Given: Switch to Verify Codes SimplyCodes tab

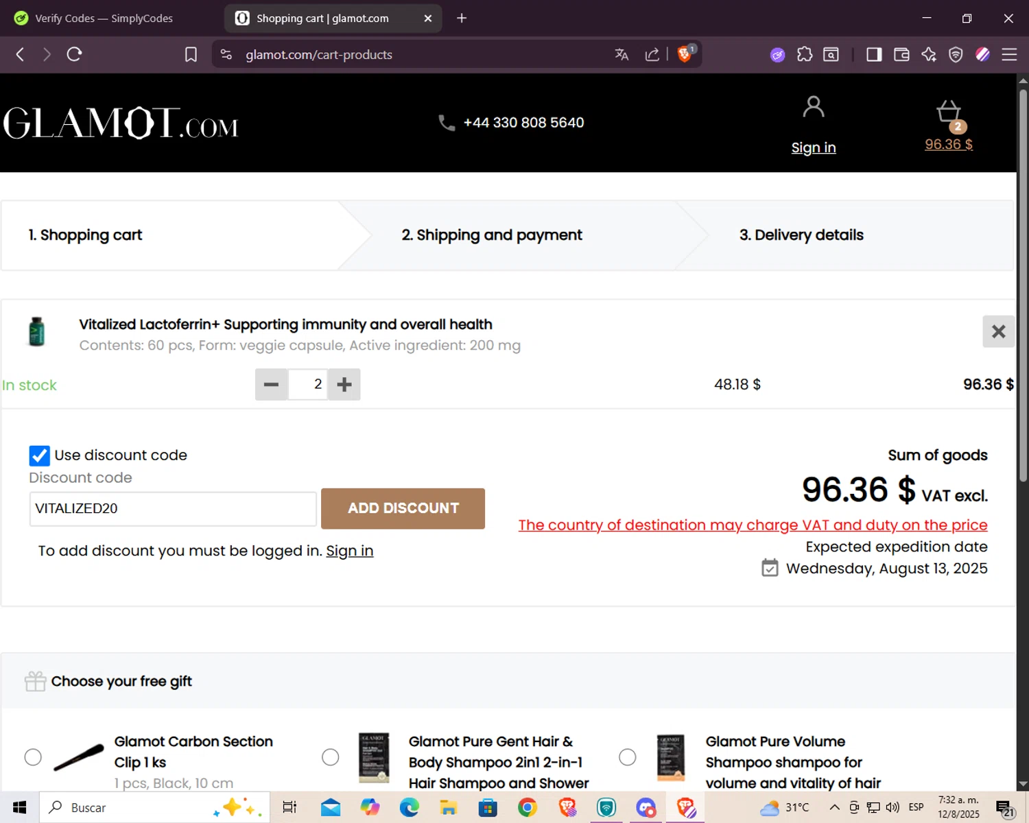Looking at the screenshot, I should pos(103,19).
